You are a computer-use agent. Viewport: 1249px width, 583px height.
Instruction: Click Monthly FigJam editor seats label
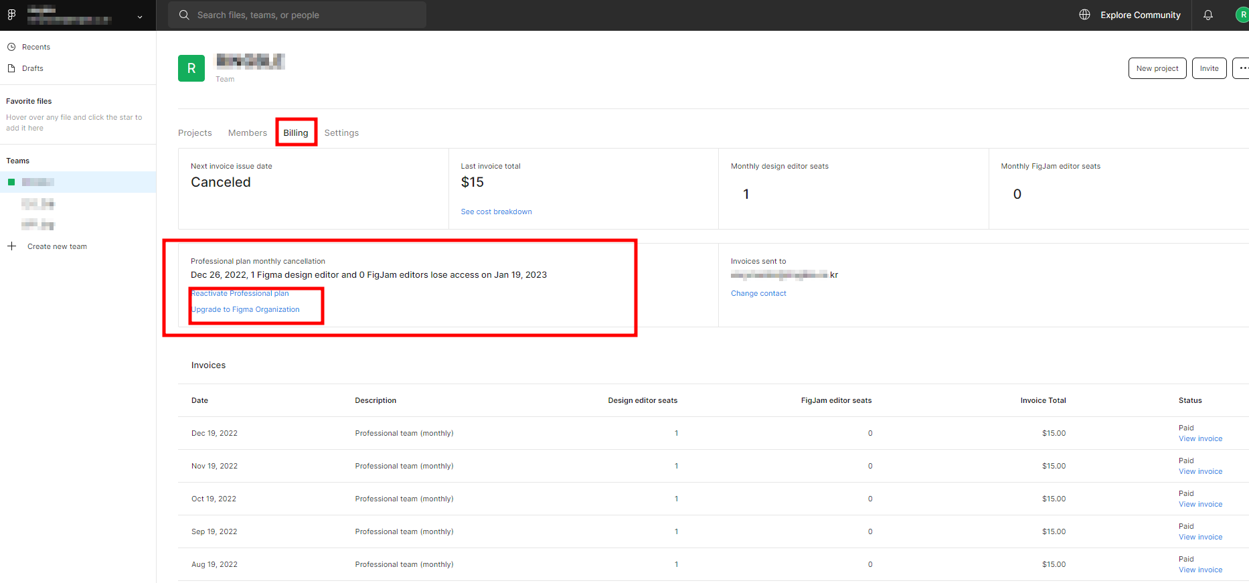pos(1051,166)
